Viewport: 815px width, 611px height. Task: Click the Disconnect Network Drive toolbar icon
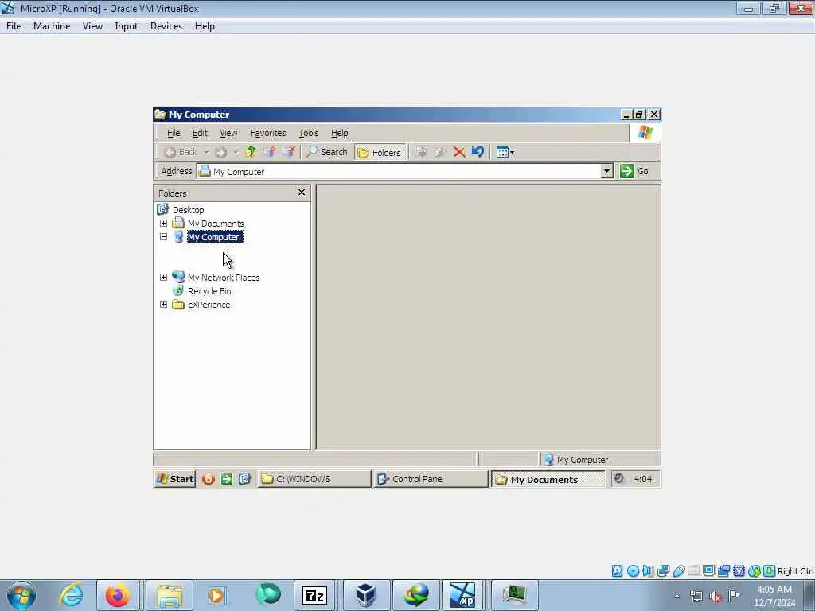289,152
